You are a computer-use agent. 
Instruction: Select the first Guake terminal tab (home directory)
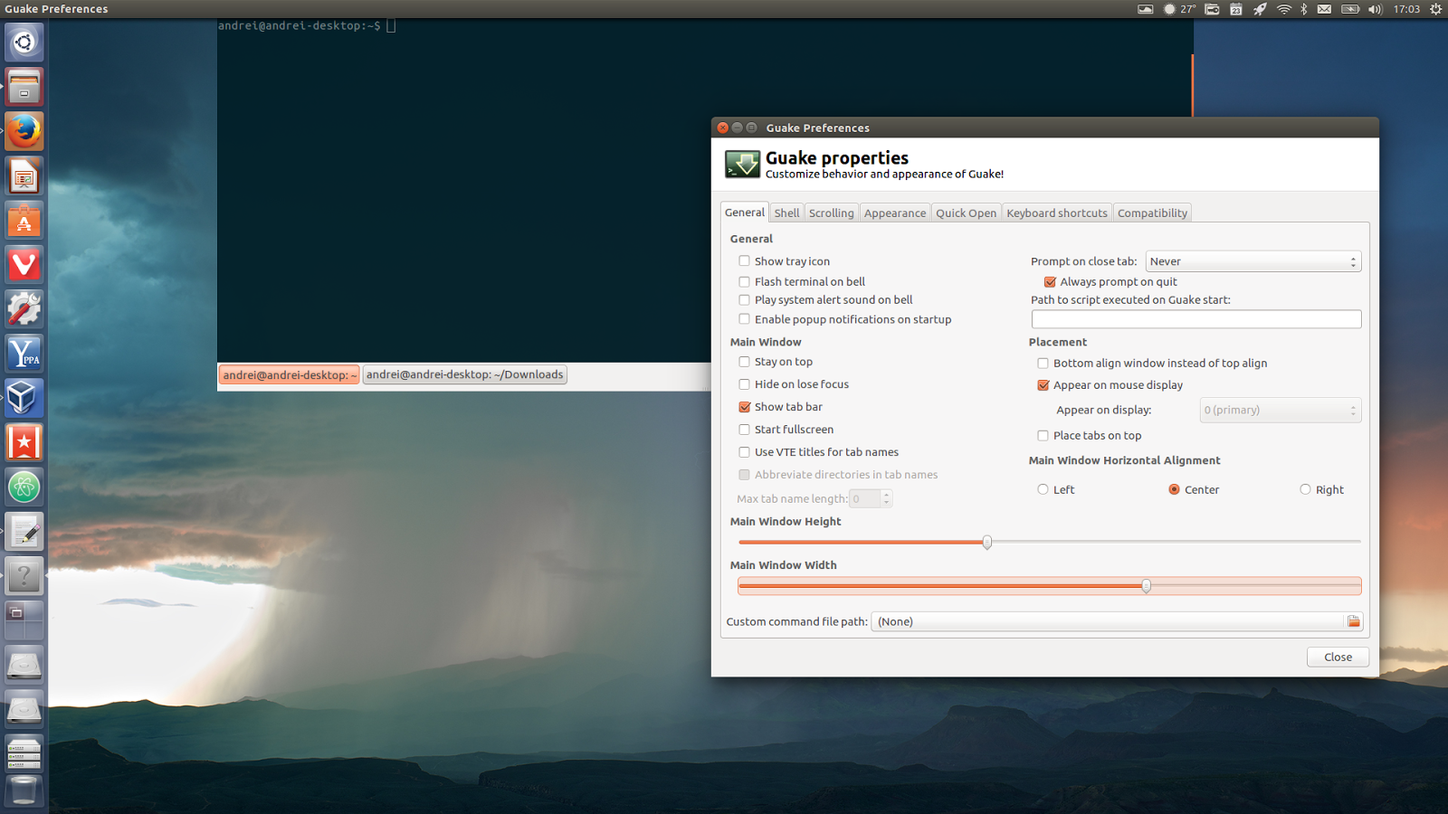tap(289, 374)
